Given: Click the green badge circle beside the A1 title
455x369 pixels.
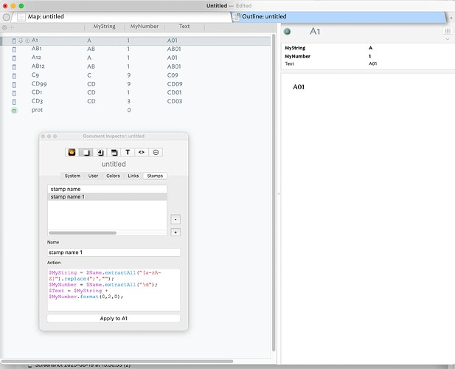Looking at the screenshot, I should (x=288, y=32).
